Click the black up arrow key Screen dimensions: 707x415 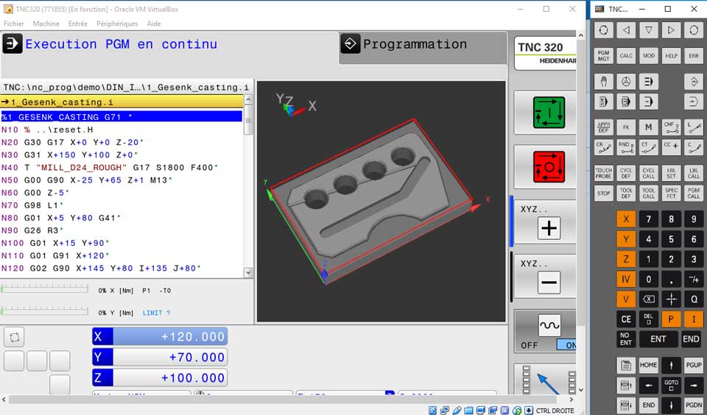671,365
